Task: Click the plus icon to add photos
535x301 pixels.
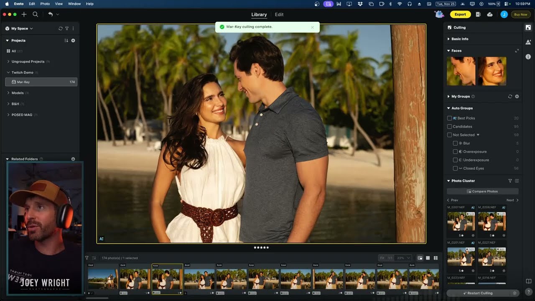Action: 24,14
